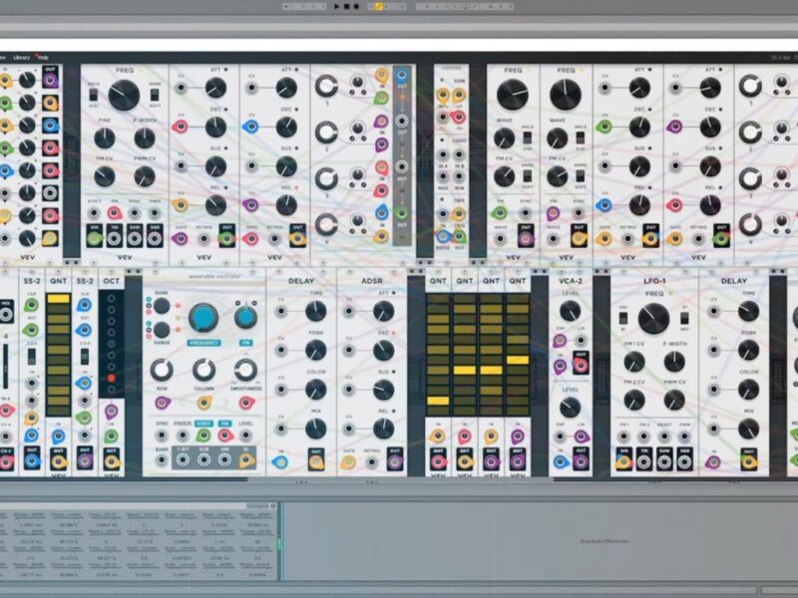Select the red lit step on the OCT module
The height and width of the screenshot is (598, 798).
(111, 380)
